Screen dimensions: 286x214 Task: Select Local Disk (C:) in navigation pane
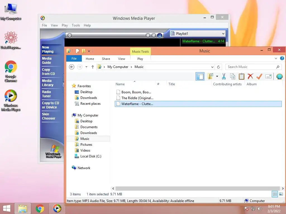[x=91, y=156]
